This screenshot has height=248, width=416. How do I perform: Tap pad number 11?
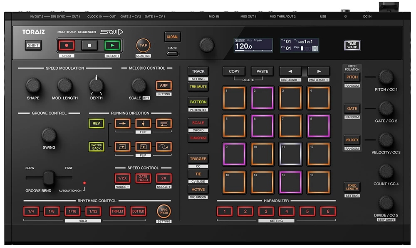tap(290, 154)
